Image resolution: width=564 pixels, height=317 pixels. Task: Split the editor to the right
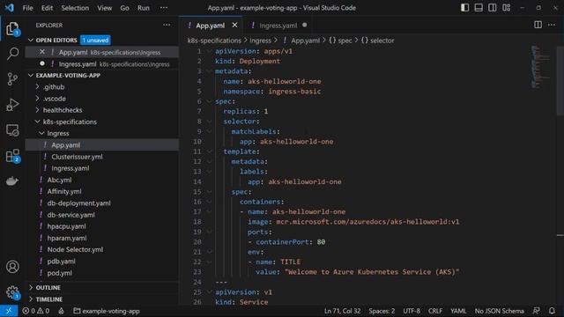pos(538,25)
